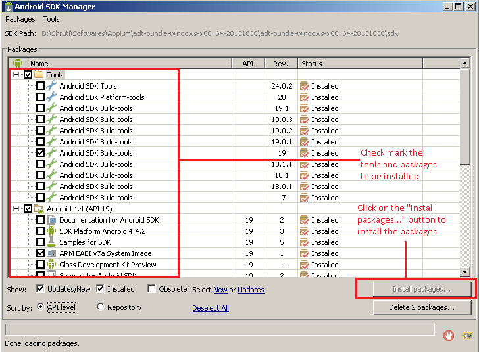Click the package list scrollbar thumb
This screenshot has height=352, width=479.
click(465, 116)
